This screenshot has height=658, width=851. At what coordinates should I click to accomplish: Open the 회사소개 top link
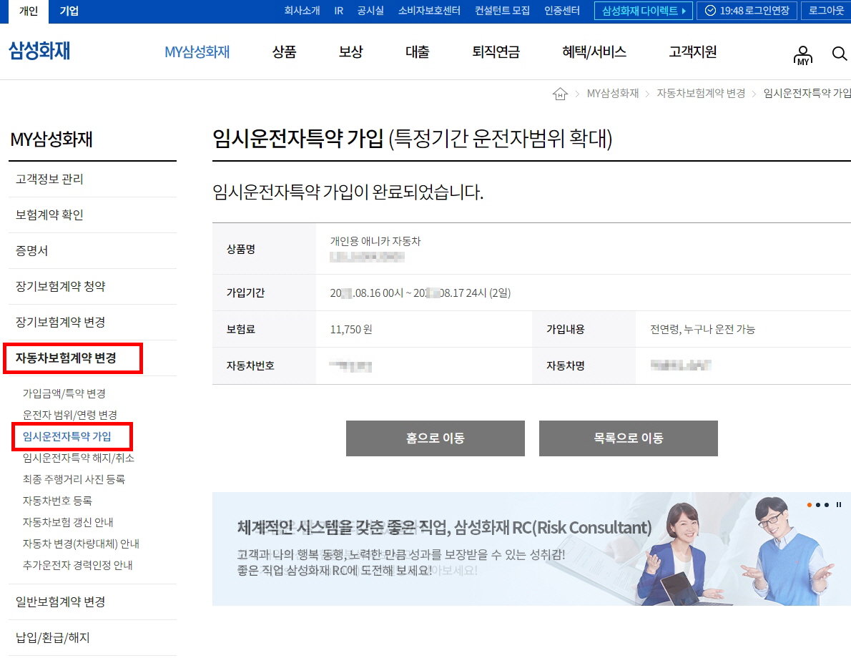[302, 11]
